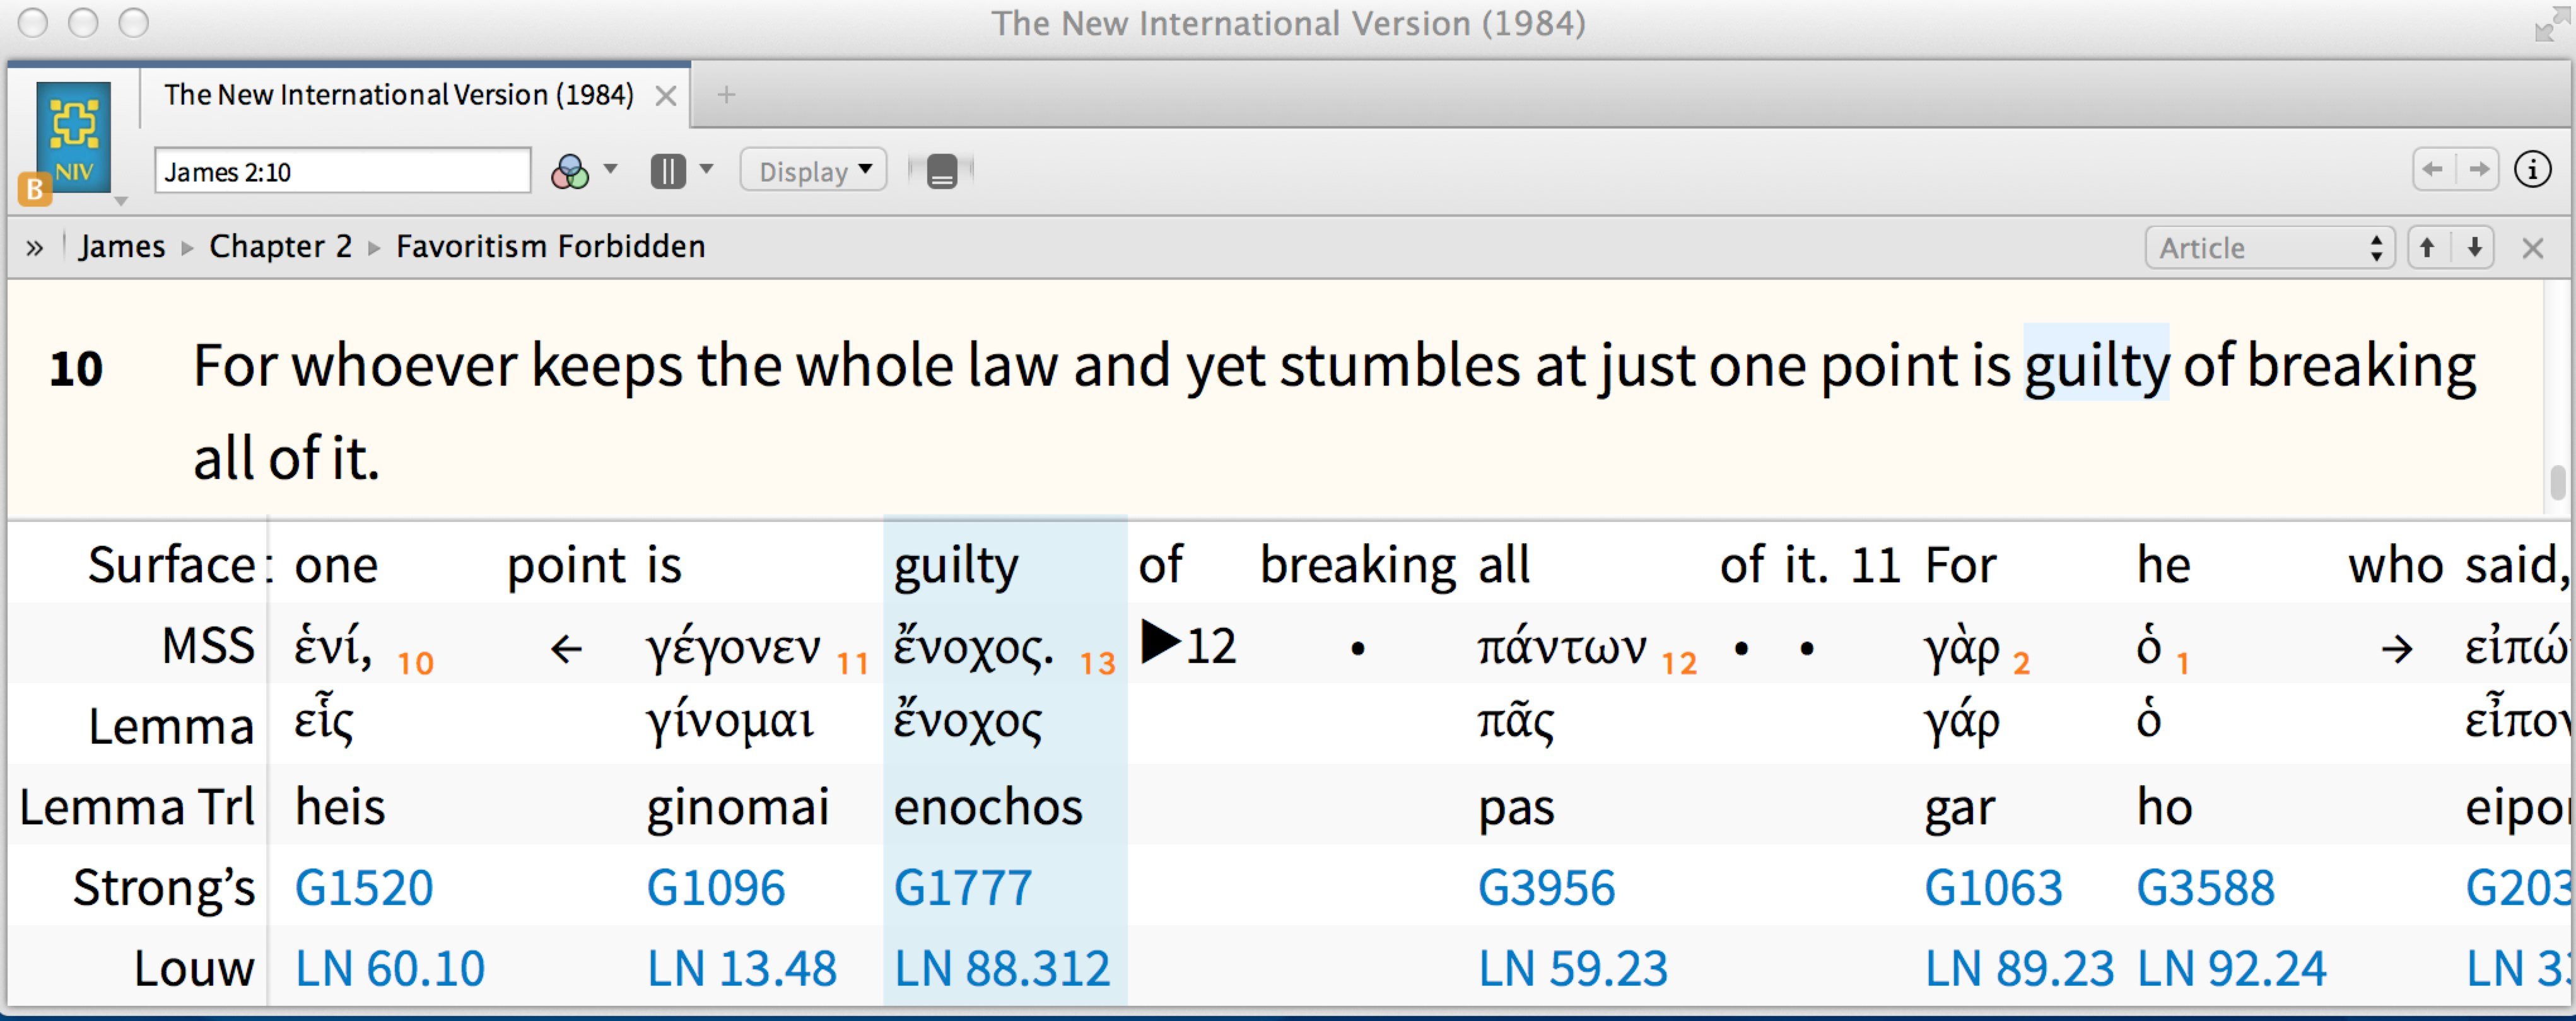The image size is (2576, 1021).
Task: Click the right arrow in MSS row
Action: (x=2397, y=650)
